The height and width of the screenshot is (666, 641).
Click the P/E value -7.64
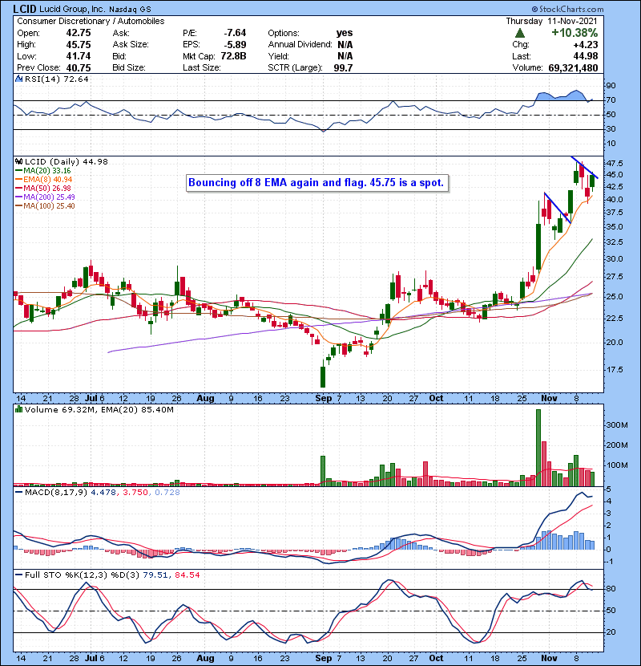coord(235,33)
